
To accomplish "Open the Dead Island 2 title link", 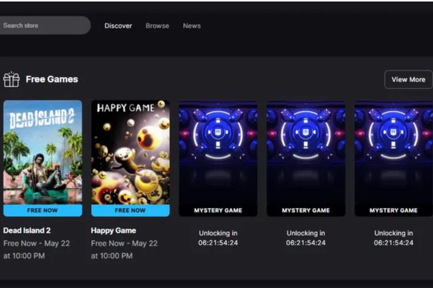I will tap(27, 230).
